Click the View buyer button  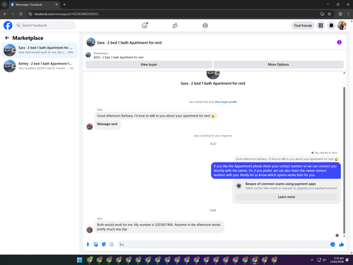149,64
